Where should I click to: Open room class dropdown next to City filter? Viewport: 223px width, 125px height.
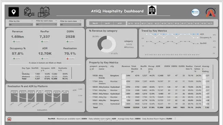coord(46,24)
